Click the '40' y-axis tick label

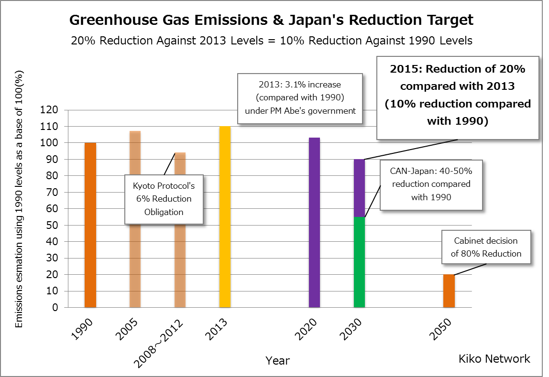(x=52, y=241)
